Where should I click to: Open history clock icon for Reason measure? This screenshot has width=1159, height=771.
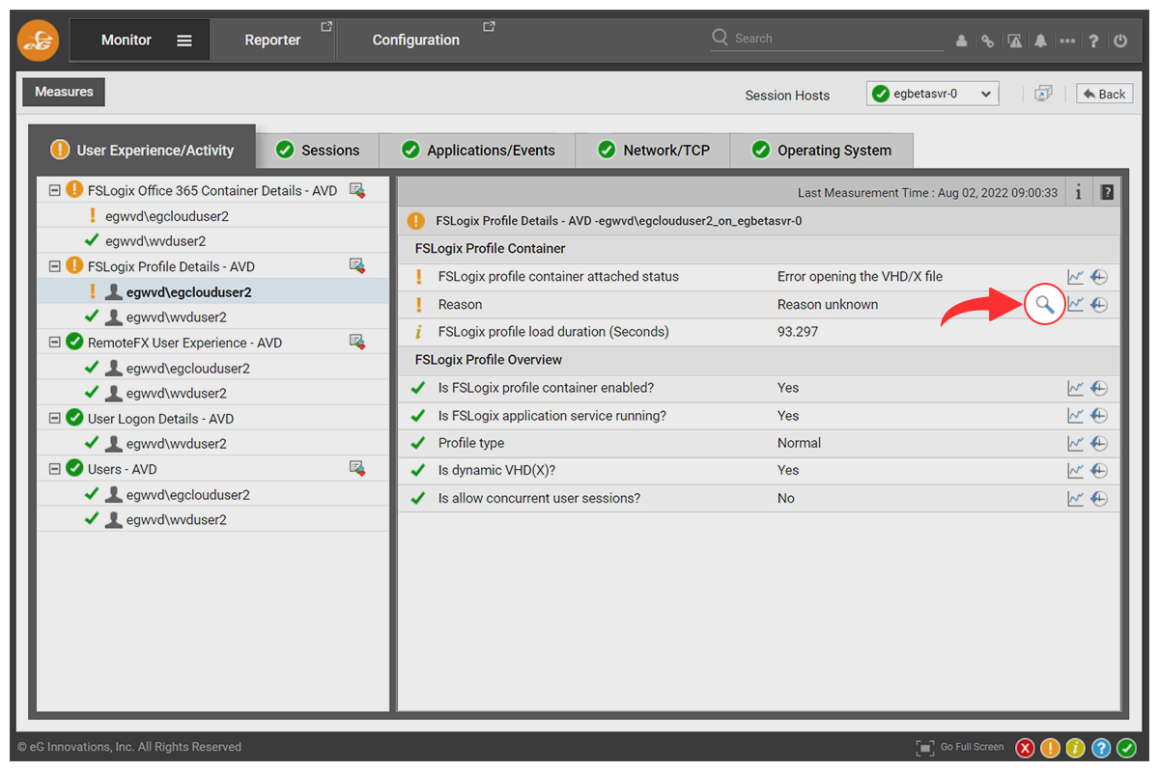point(1099,305)
